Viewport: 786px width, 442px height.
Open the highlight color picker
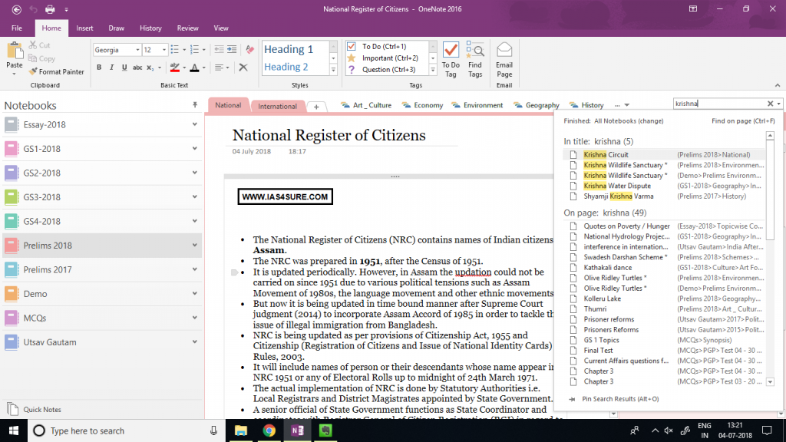[183, 68]
